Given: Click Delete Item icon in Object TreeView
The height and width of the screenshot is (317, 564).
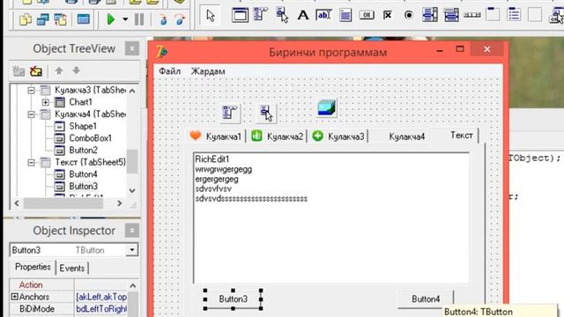Looking at the screenshot, I should pos(36,70).
